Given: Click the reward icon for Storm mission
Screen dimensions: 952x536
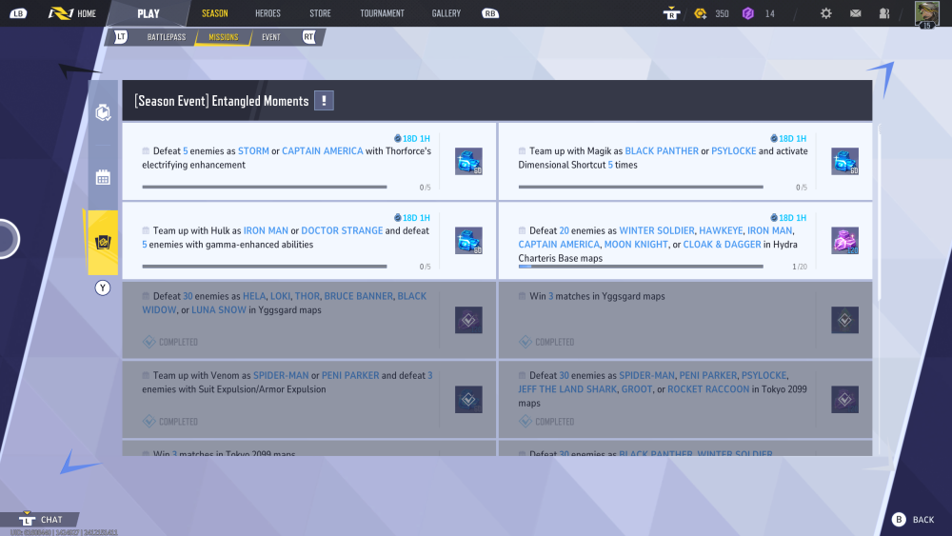Looking at the screenshot, I should click(468, 161).
